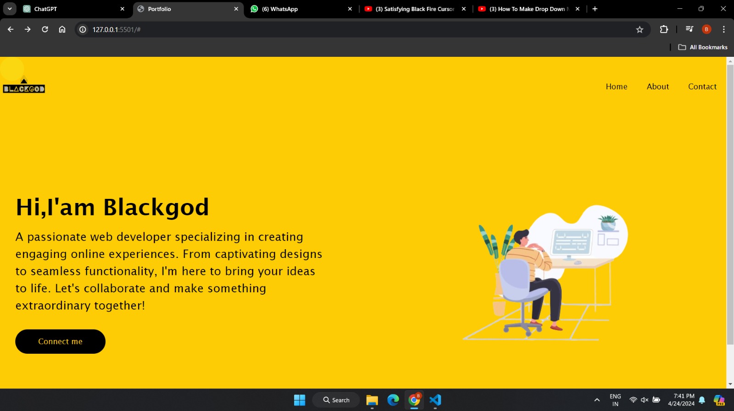Switch to the WhatsApp tab
734x411 pixels.
(x=301, y=9)
